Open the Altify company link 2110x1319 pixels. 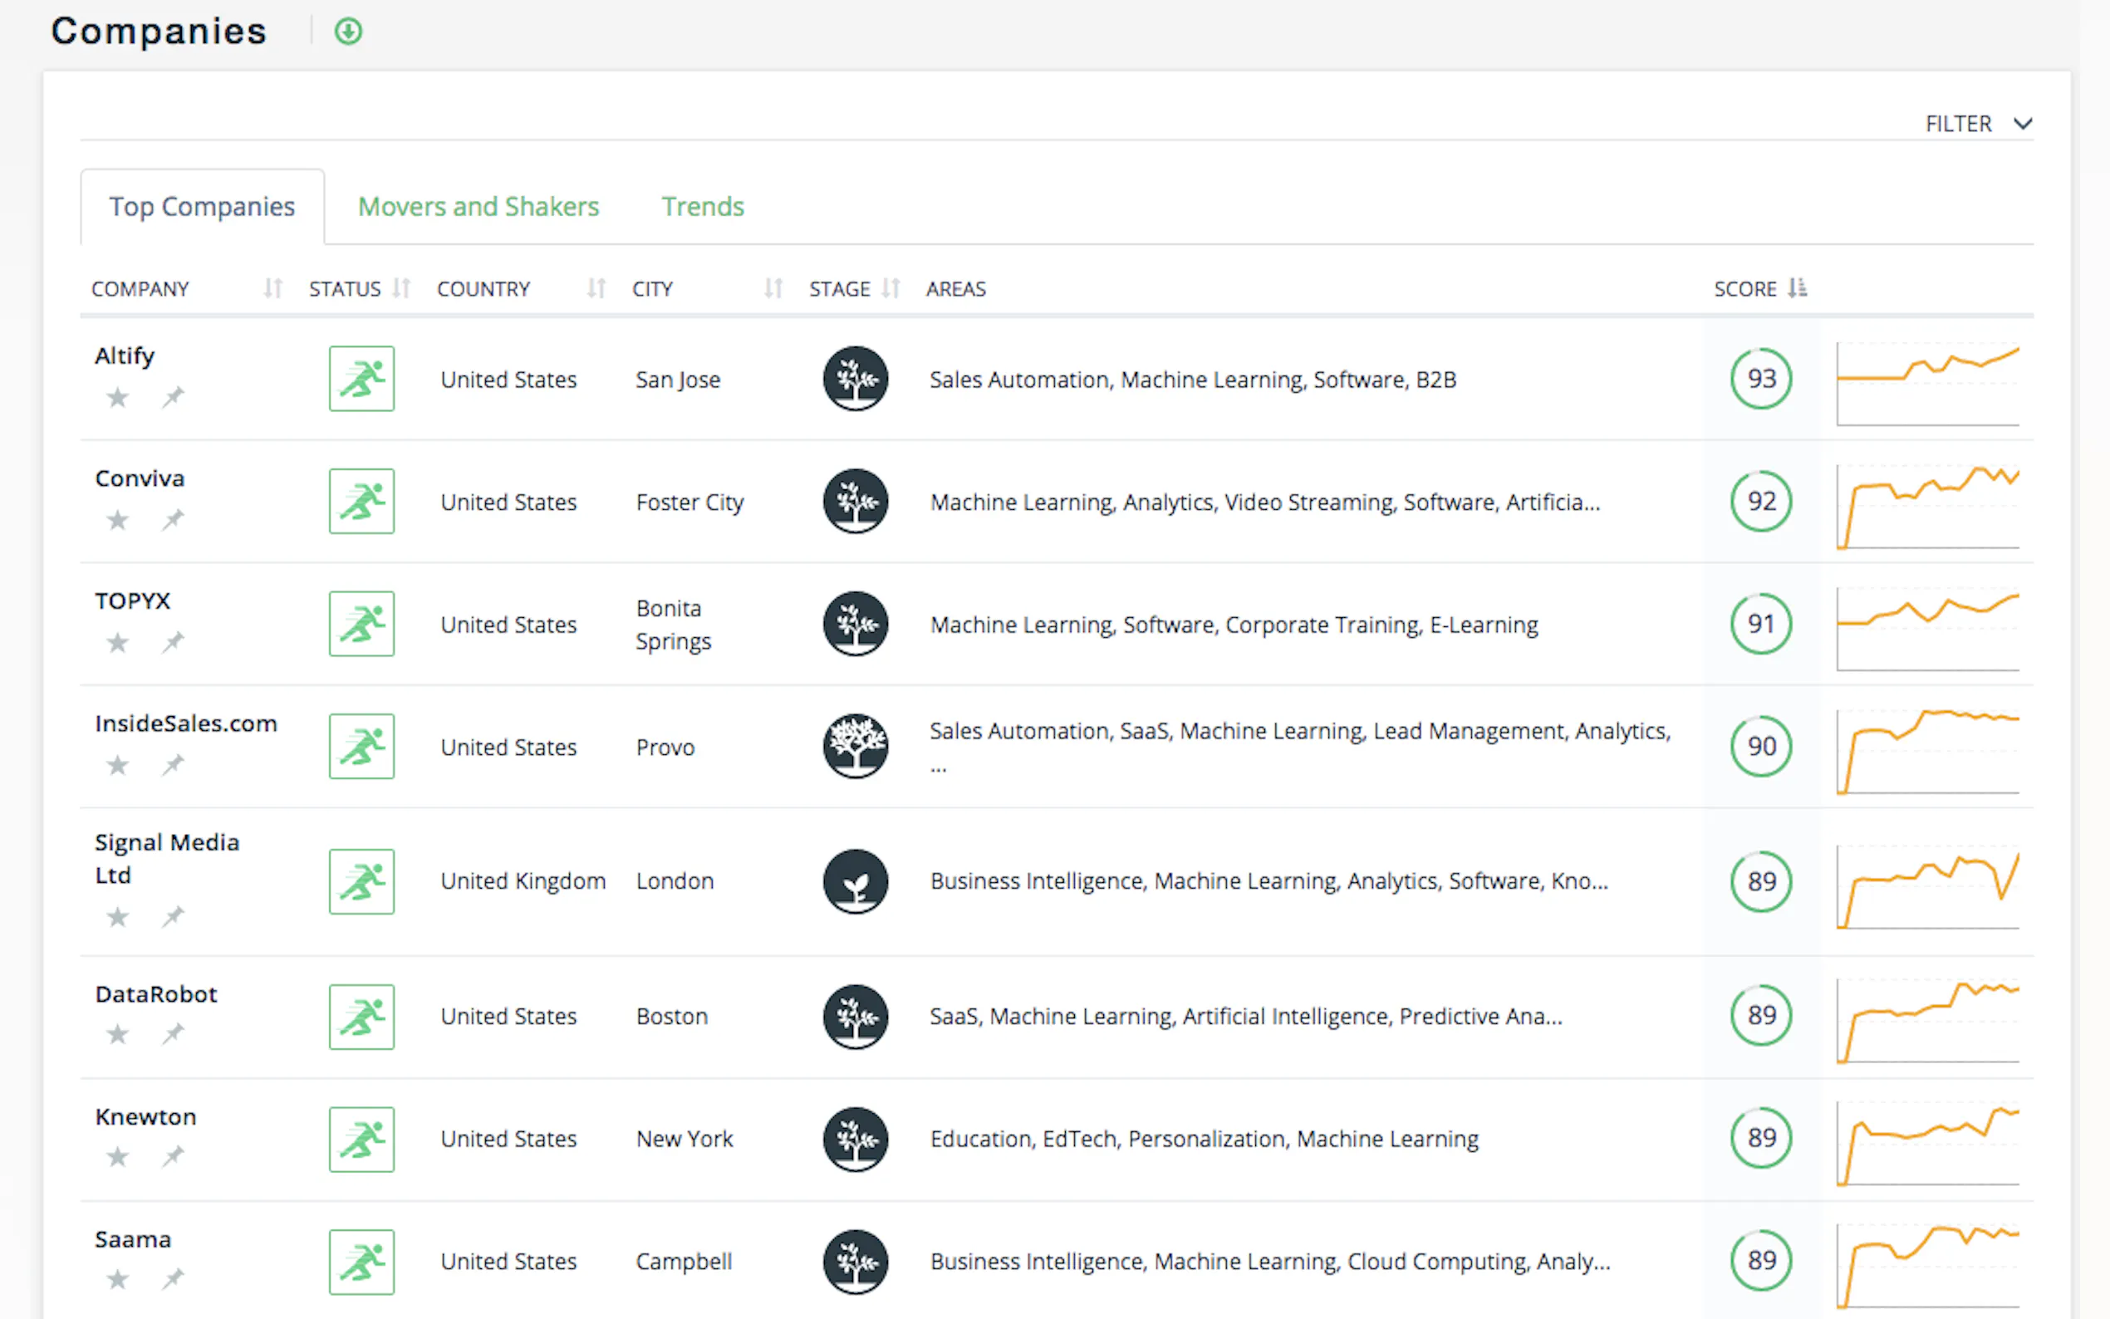point(125,356)
